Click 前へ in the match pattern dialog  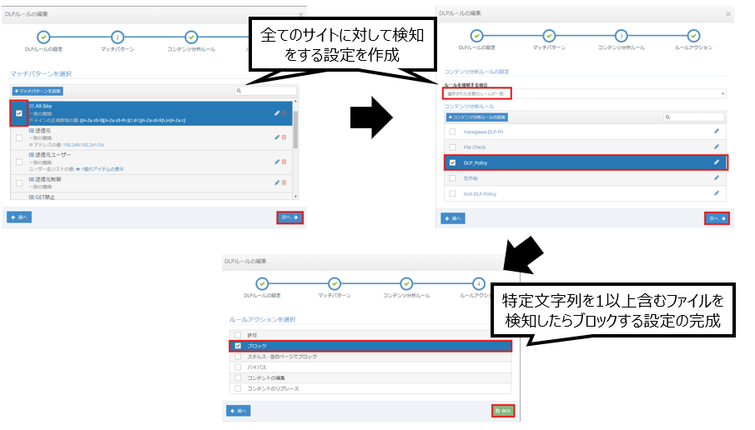click(19, 217)
